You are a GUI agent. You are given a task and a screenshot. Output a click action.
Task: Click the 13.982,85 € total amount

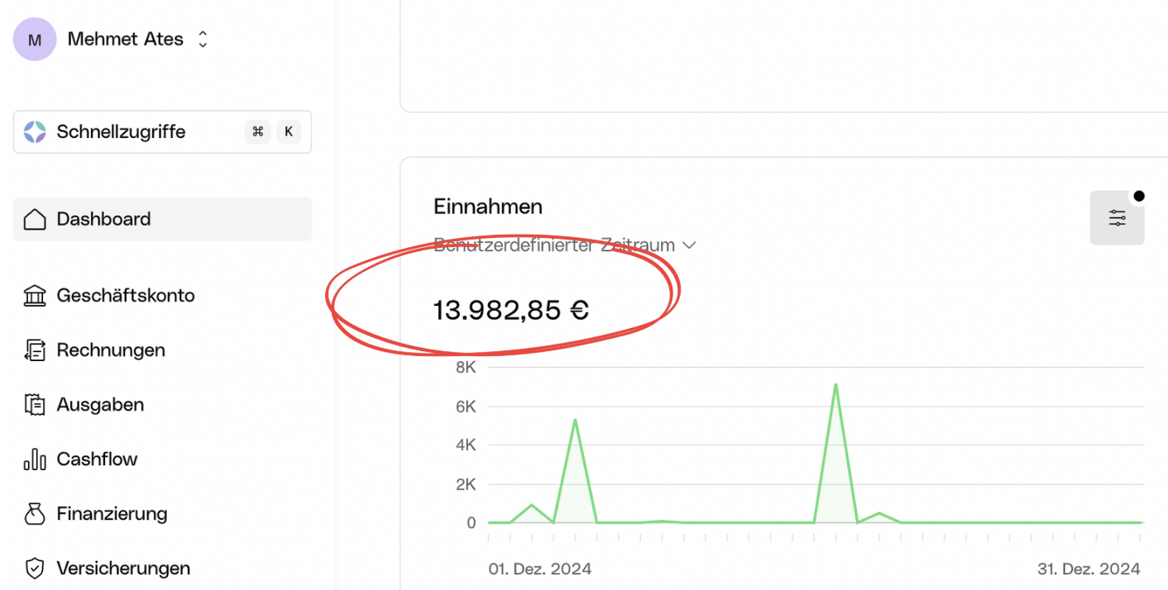coord(511,311)
